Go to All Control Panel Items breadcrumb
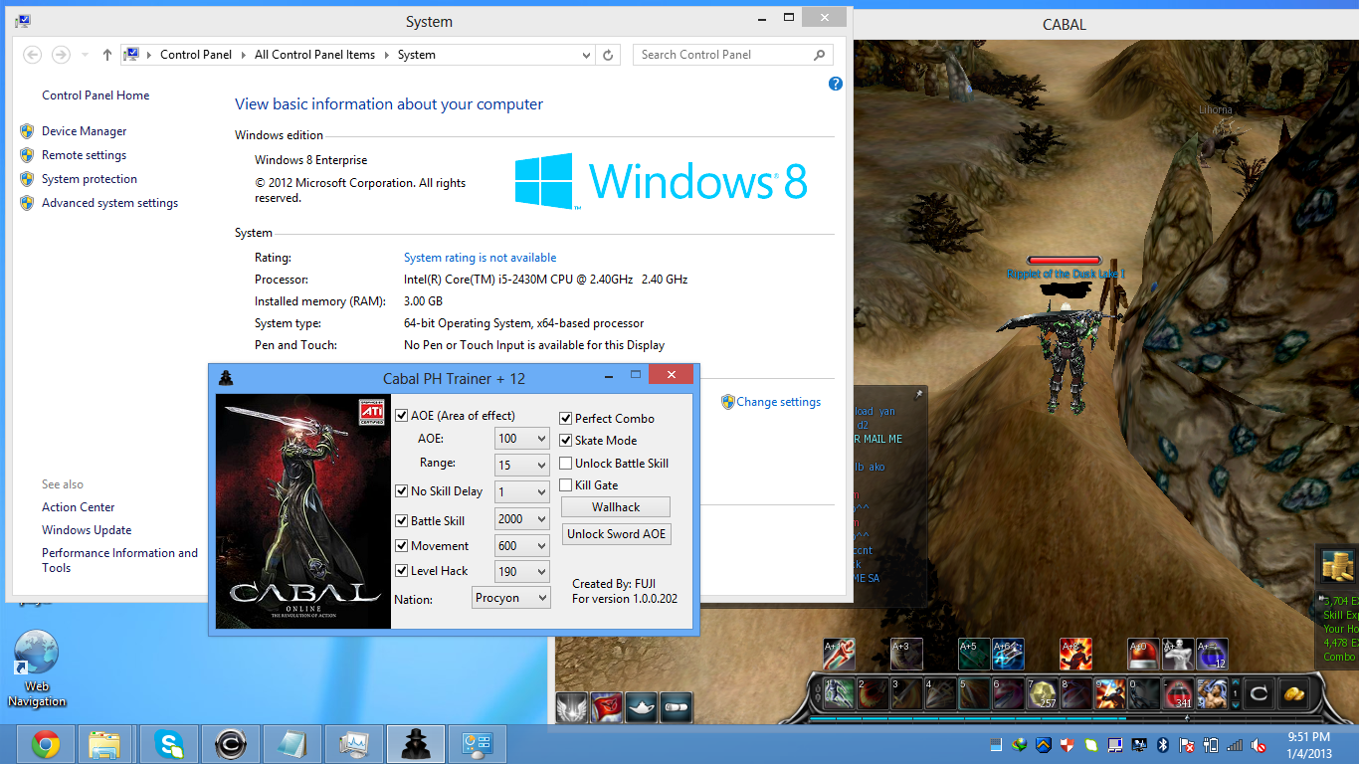The image size is (1359, 764). coord(314,55)
